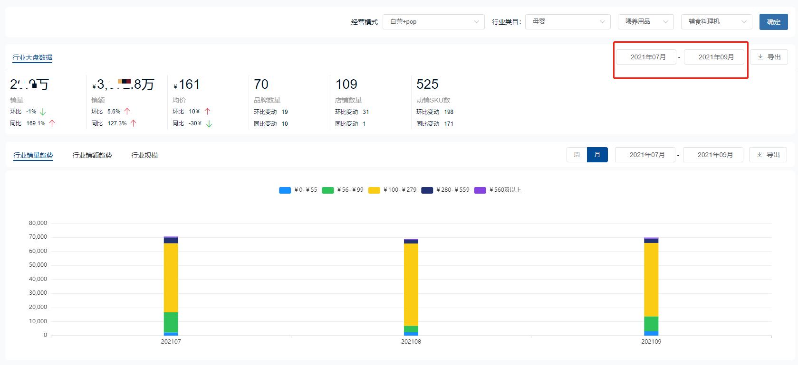Switch chart granularity to 周

577,155
